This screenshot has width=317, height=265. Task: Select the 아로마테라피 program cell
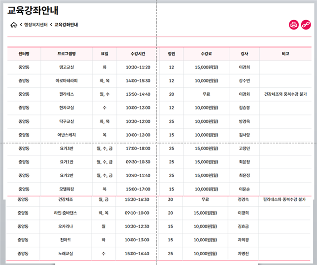point(67,80)
